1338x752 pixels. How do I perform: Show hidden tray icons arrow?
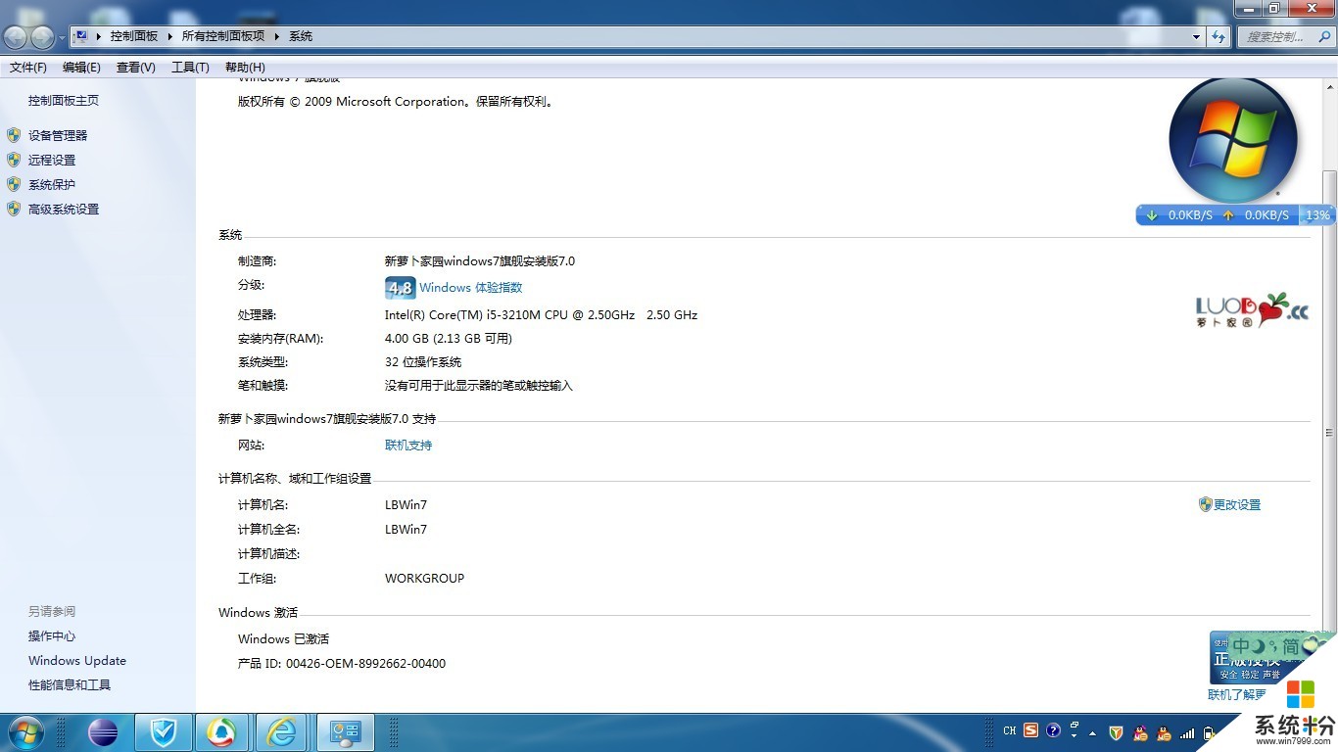tap(1092, 732)
